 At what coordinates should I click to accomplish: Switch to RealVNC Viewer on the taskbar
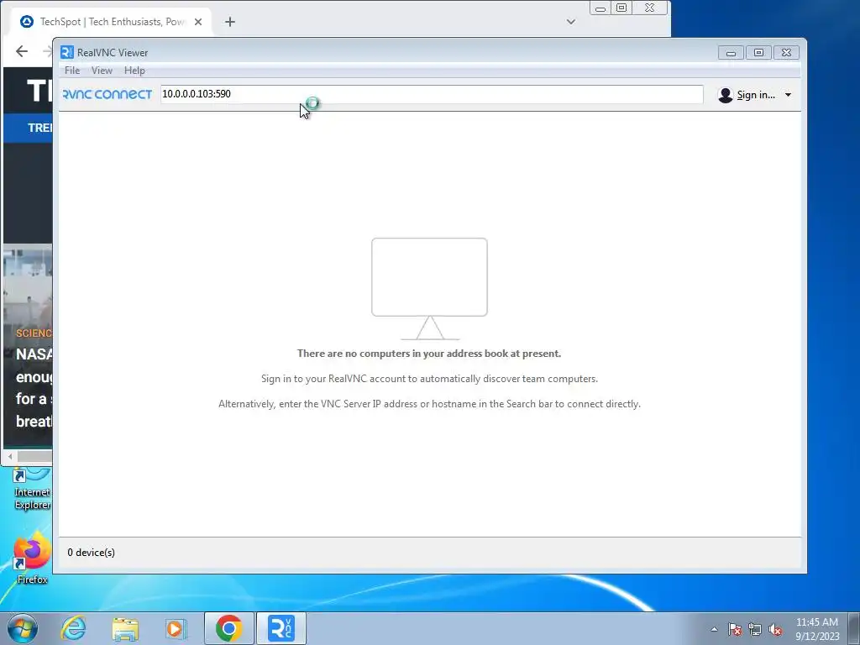click(281, 628)
